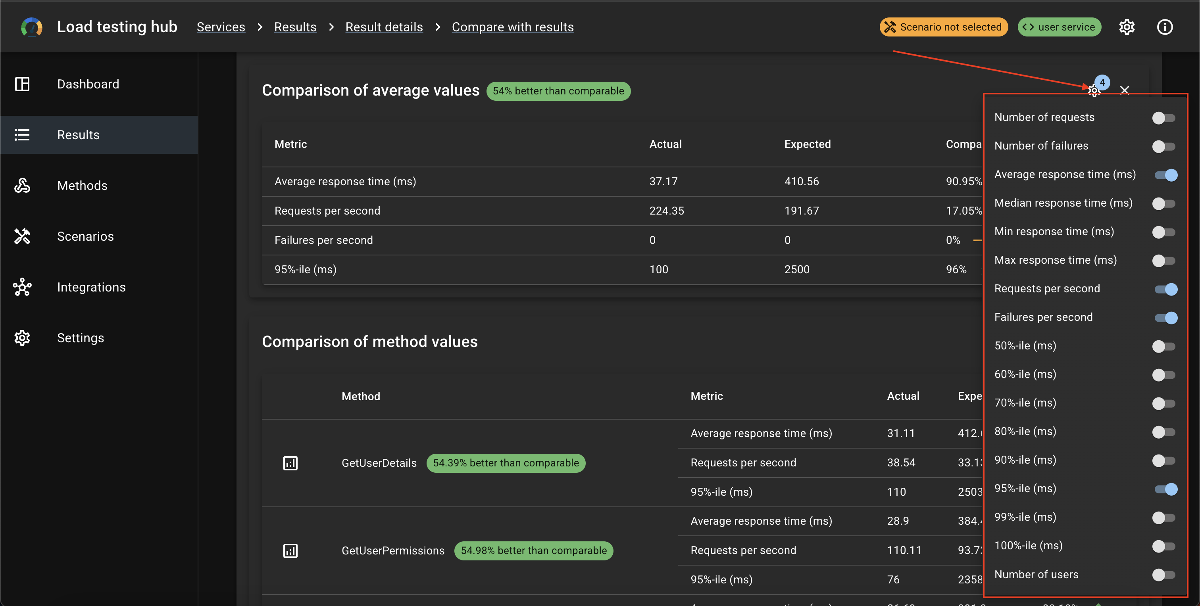Viewport: 1200px width, 606px height.
Task: Click the Expected column header in averages table
Action: click(807, 144)
